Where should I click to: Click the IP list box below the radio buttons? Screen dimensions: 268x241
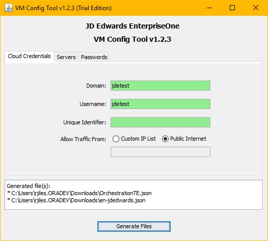[160, 152]
